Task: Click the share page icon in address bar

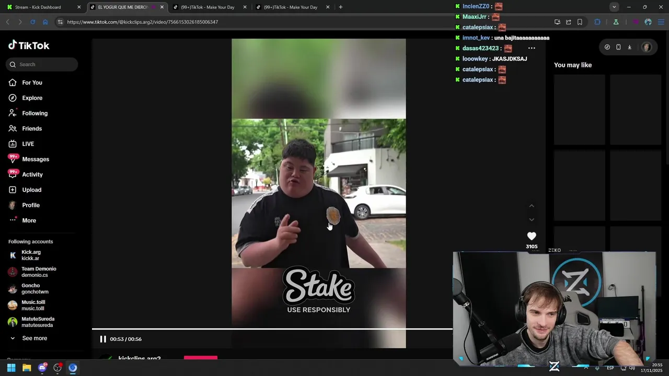Action: pyautogui.click(x=569, y=22)
